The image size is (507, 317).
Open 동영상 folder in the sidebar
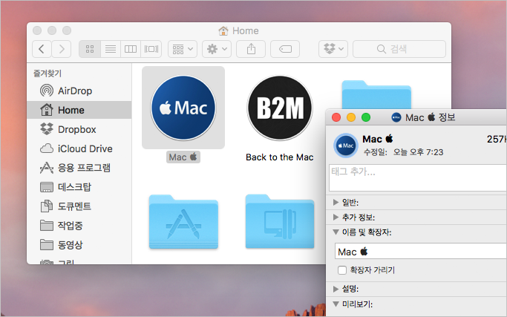(x=79, y=244)
